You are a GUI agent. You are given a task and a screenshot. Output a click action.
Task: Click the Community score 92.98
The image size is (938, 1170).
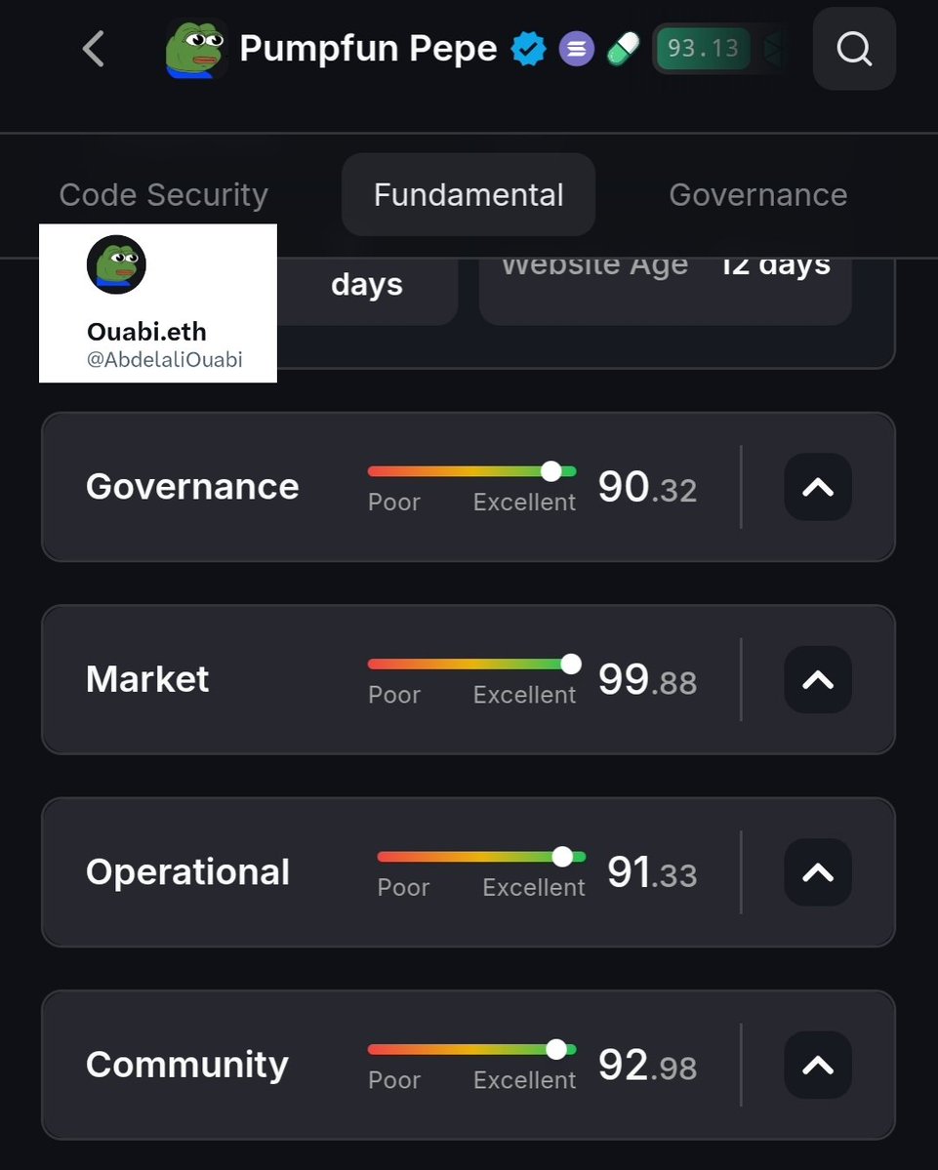pos(648,1065)
